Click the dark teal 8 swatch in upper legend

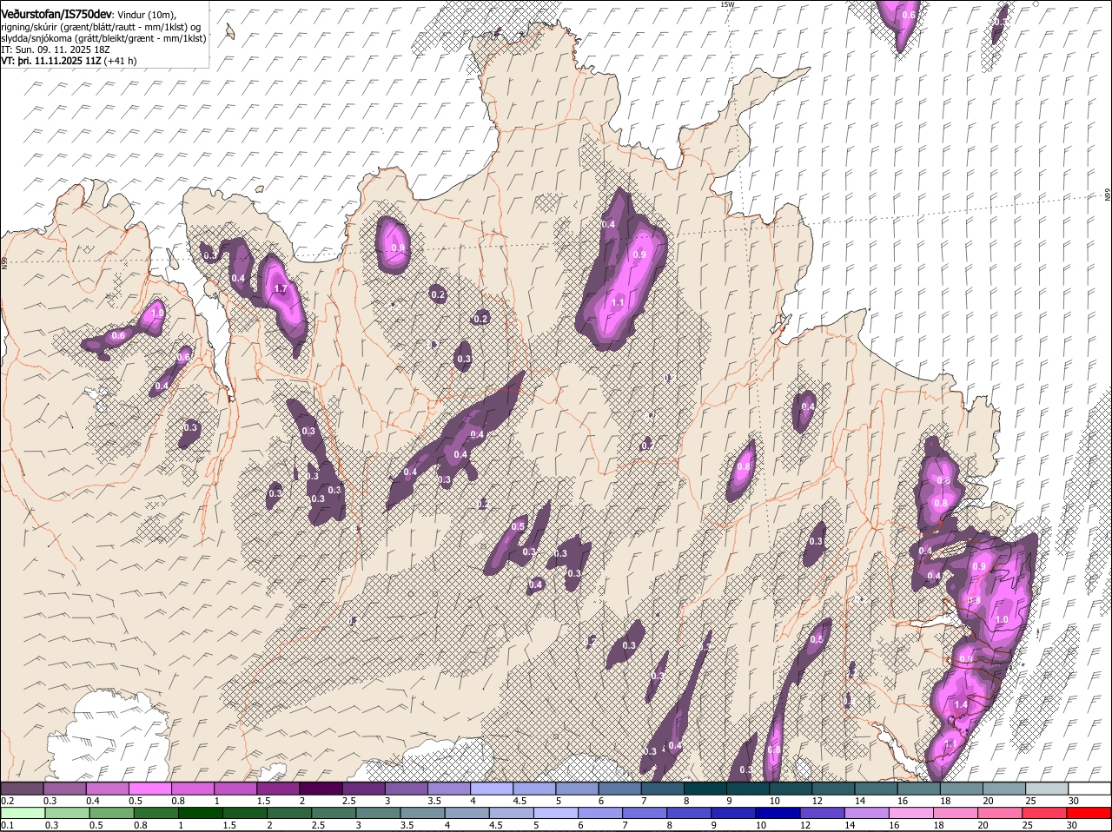(705, 788)
